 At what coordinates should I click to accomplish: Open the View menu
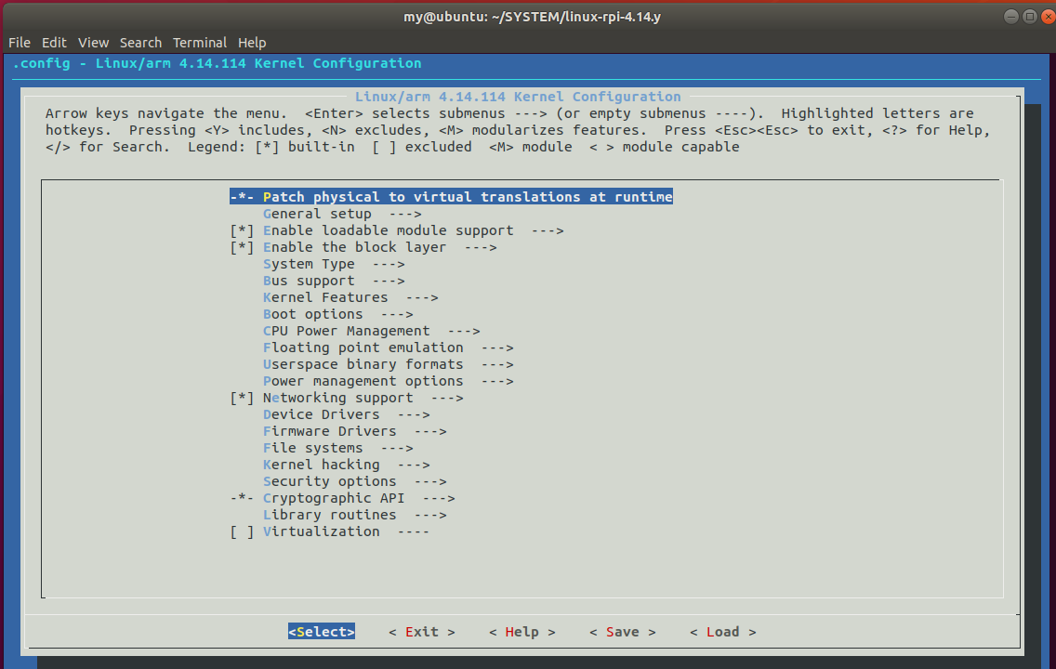[93, 43]
